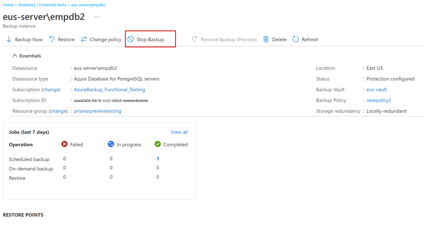Click the Stop Backup label
The image size is (424, 228).
click(150, 40)
